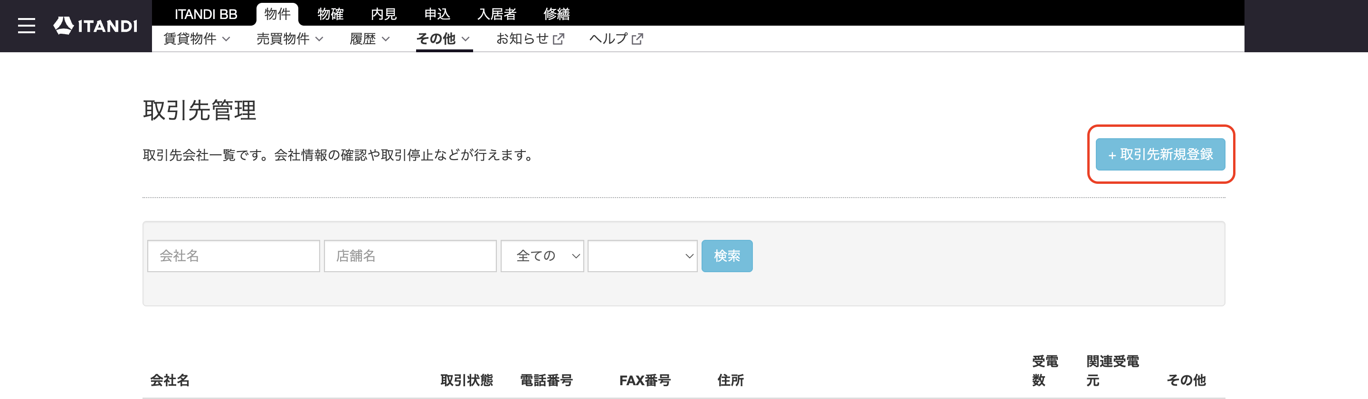The image size is (1368, 399).
Task: Click the 取引先管理 page heading
Action: point(199,111)
